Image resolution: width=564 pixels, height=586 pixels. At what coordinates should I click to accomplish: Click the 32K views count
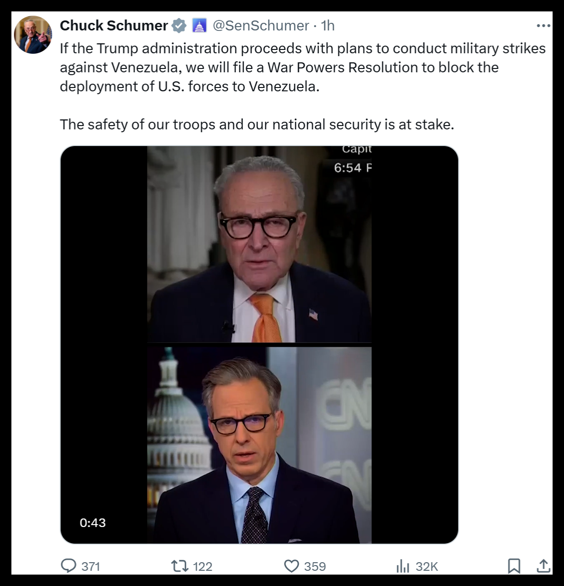427,566
